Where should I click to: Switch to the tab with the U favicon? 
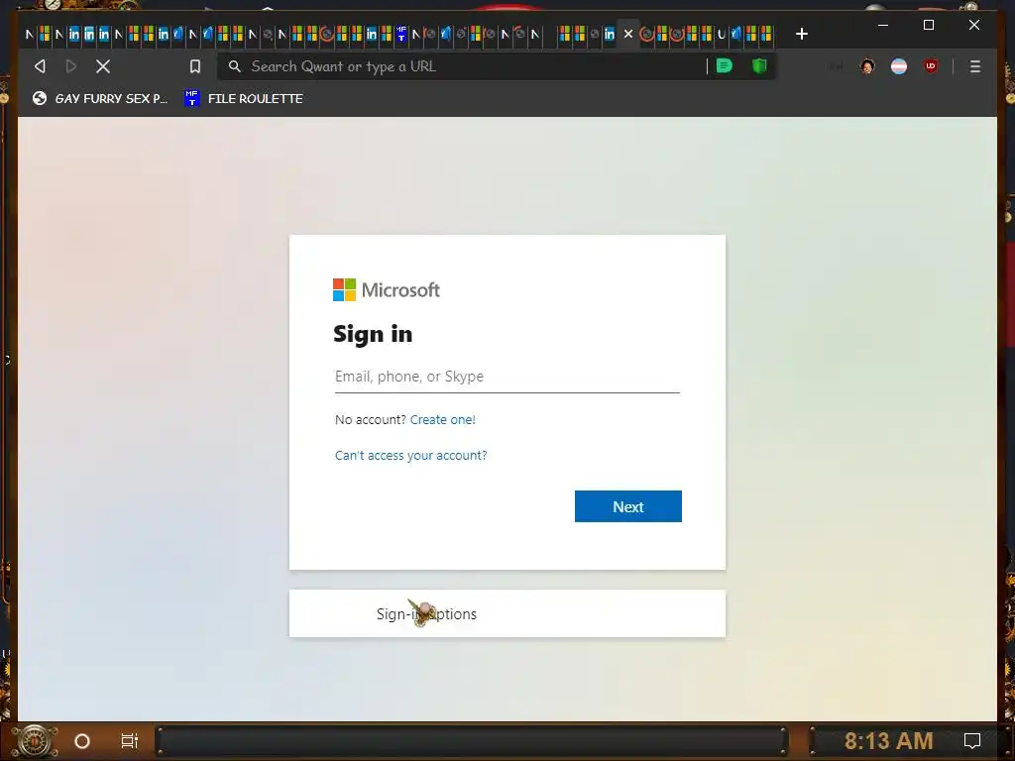coord(722,34)
